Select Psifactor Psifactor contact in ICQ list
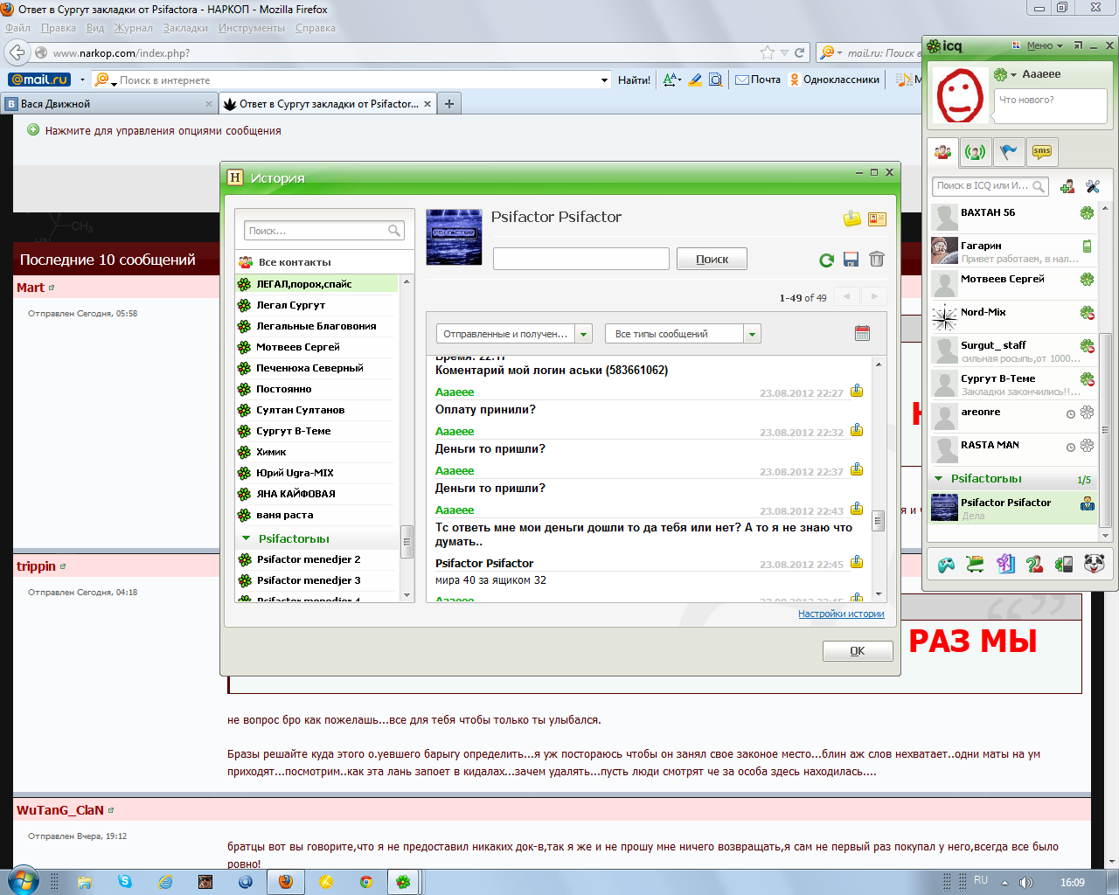The image size is (1119, 895). pos(1013,508)
